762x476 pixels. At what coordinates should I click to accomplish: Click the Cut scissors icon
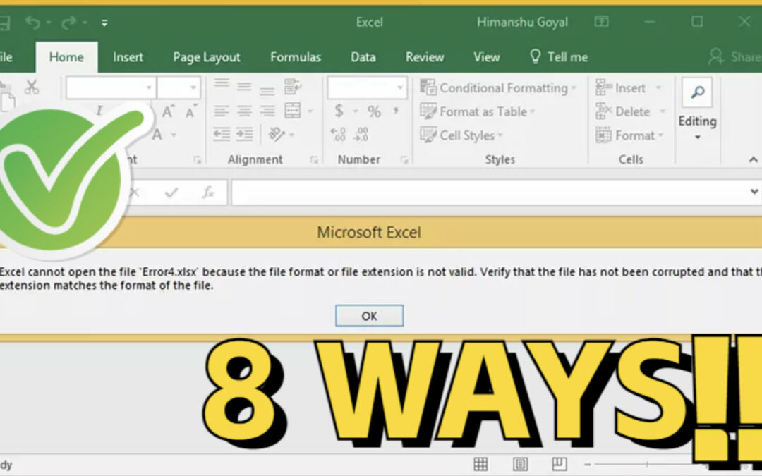(31, 87)
